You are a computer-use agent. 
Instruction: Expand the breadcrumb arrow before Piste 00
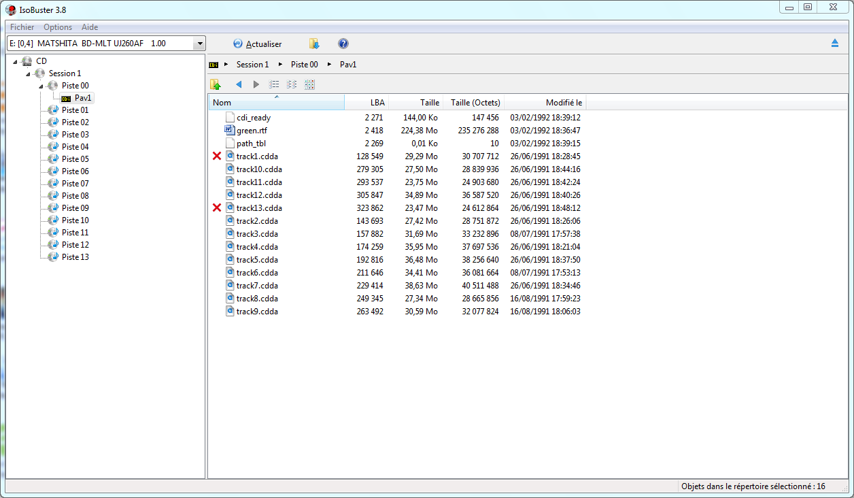tap(280, 65)
